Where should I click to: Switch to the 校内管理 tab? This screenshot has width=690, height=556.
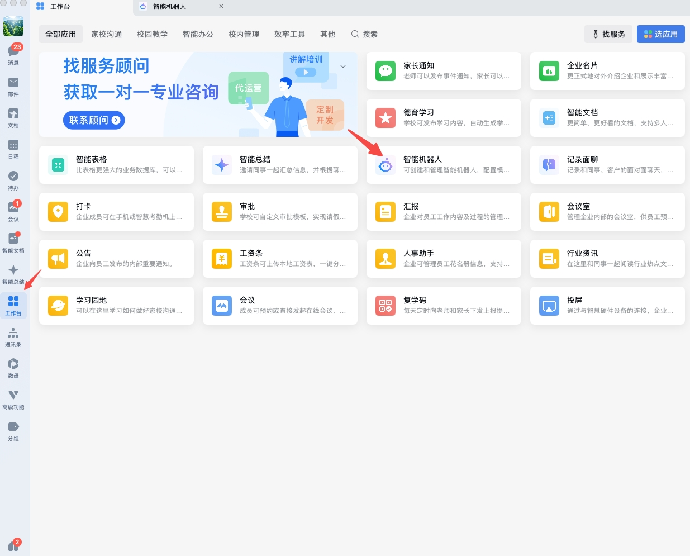coord(244,34)
